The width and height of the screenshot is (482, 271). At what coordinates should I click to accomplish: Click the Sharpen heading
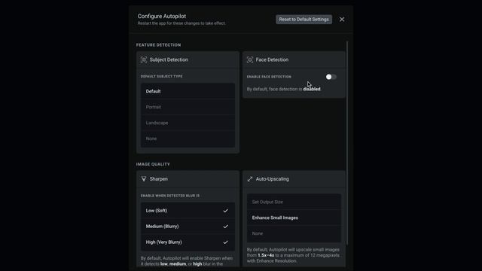pos(159,179)
